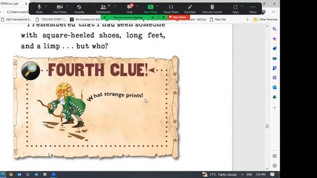Click the shield icon on green sharing bar

[164, 18]
